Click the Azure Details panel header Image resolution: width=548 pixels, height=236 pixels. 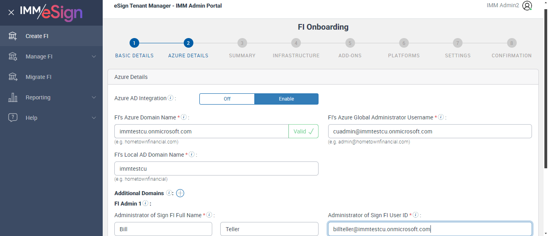pos(323,77)
